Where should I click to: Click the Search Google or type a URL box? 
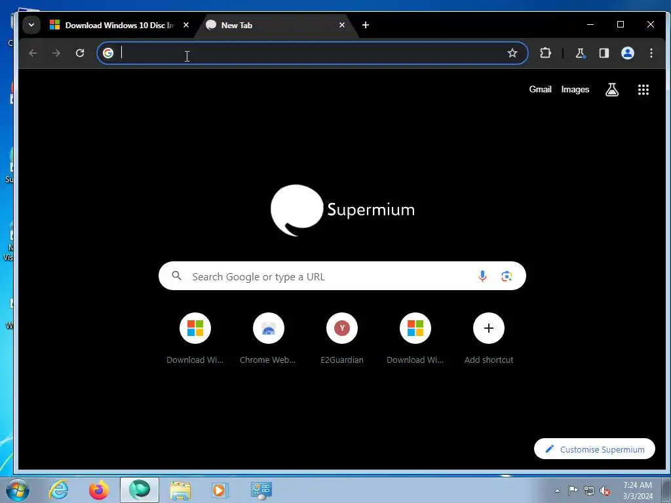point(342,276)
